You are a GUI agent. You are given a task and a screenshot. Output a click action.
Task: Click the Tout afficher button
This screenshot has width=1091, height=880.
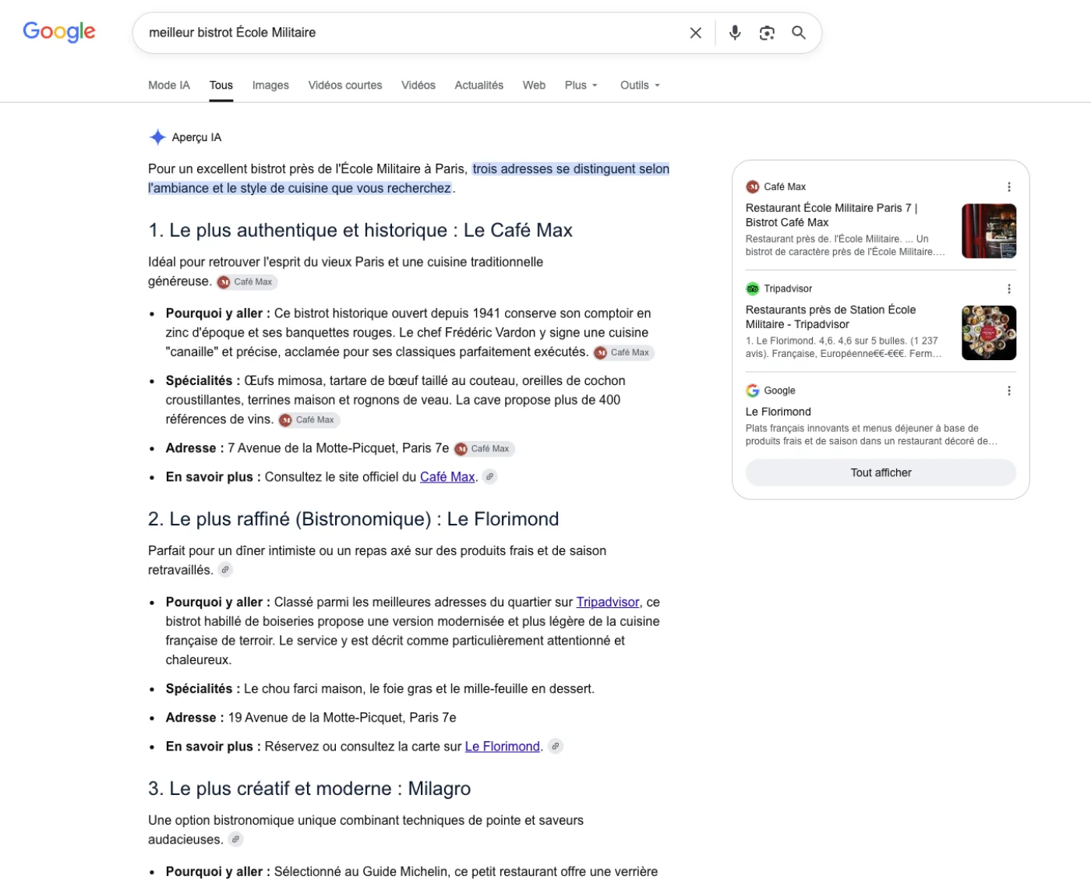point(881,473)
